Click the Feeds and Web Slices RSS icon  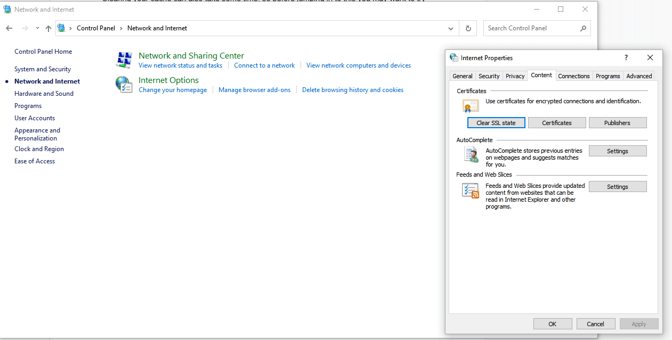point(470,189)
